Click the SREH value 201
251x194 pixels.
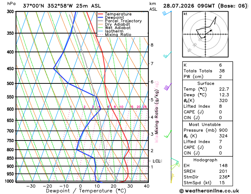[x=223, y=171]
